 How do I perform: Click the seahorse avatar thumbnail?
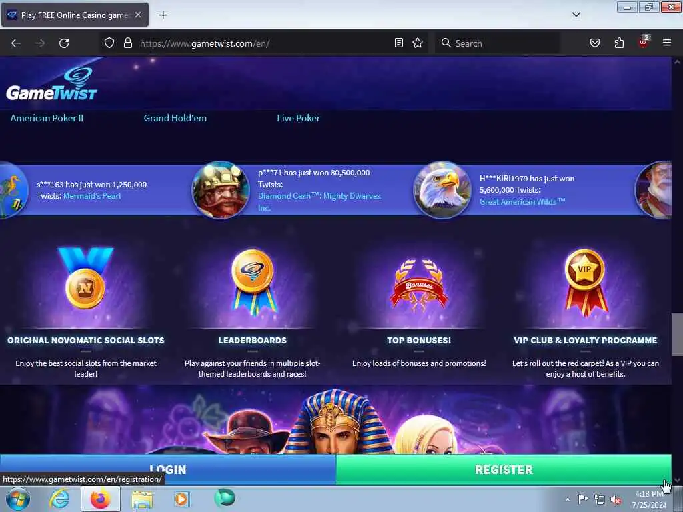click(13, 190)
